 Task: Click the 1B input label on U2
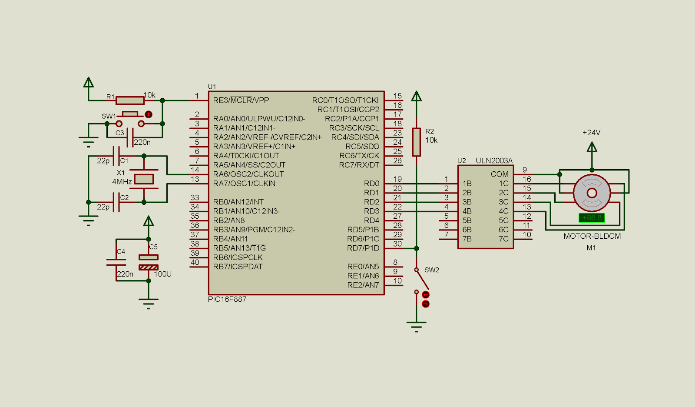point(467,183)
